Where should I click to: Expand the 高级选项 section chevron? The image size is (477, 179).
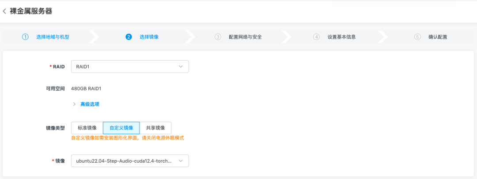74,104
